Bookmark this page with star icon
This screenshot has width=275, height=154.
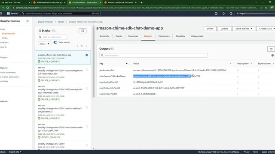pos(266,8)
